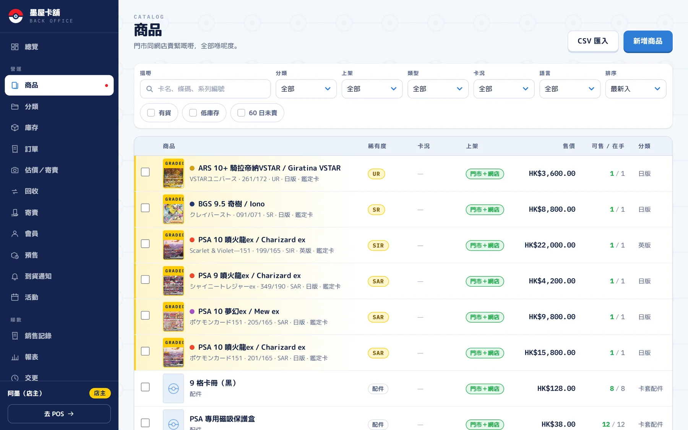This screenshot has height=430, width=688.
Task: Click the 新增商品 button
Action: [x=648, y=41]
